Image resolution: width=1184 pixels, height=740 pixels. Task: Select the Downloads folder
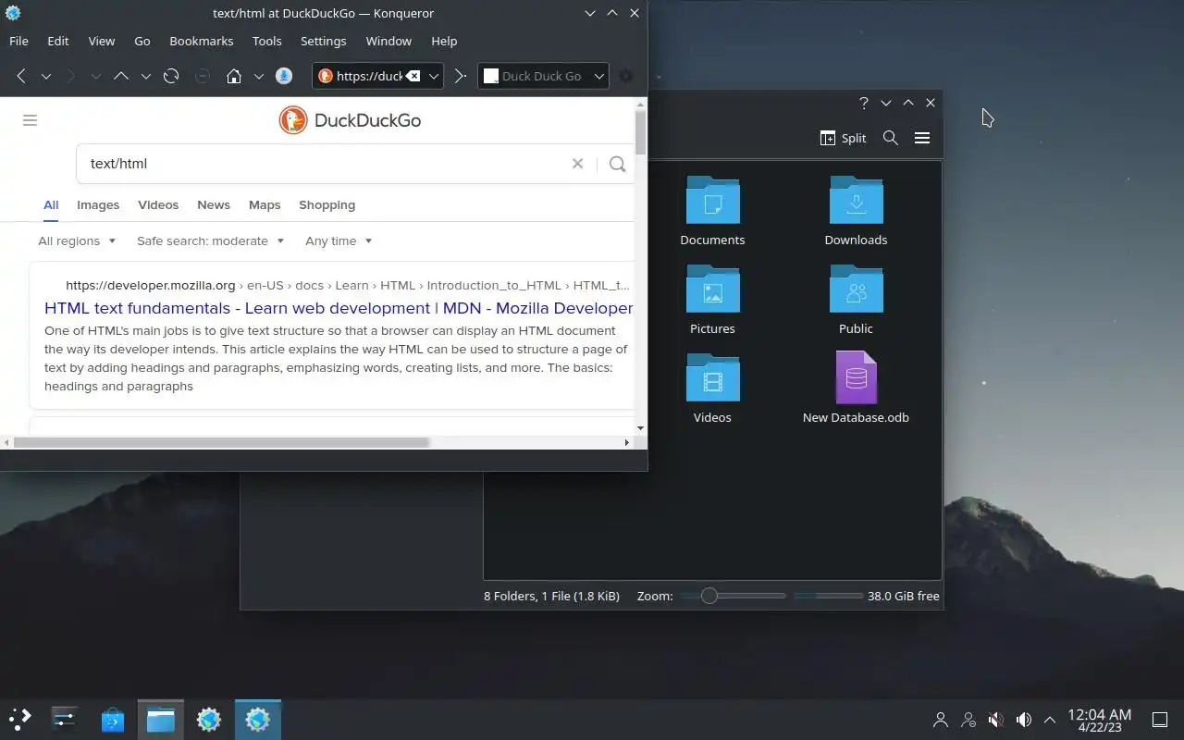(856, 211)
